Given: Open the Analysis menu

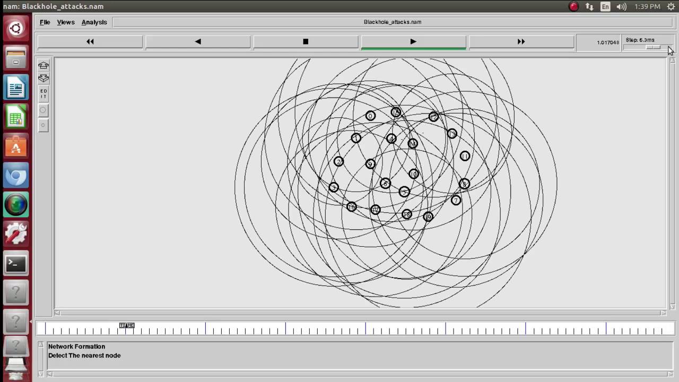Looking at the screenshot, I should (94, 22).
